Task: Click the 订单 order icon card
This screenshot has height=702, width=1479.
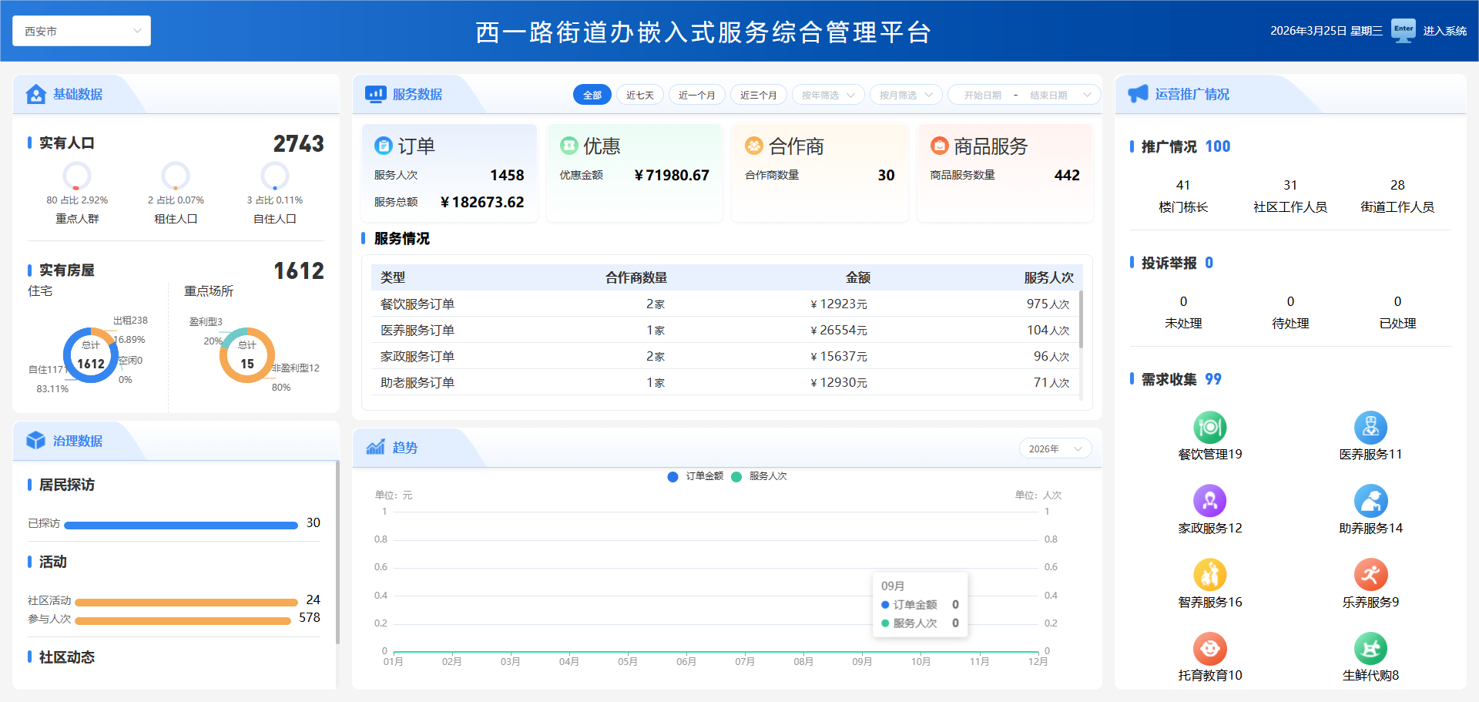Action: click(383, 145)
